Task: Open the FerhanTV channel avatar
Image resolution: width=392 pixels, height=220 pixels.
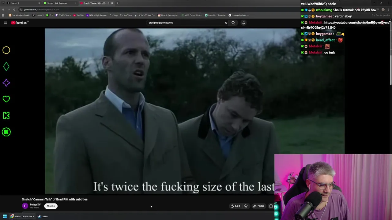Action: tap(25, 206)
